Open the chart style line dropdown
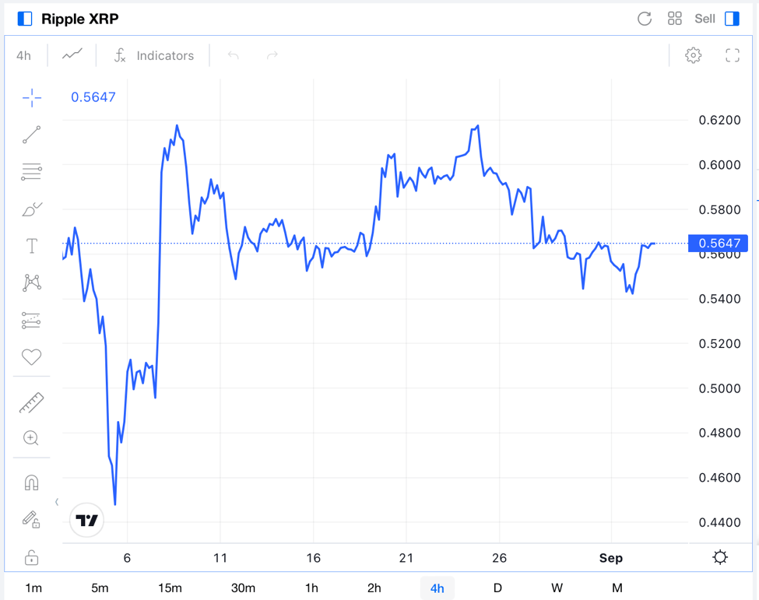 click(72, 55)
